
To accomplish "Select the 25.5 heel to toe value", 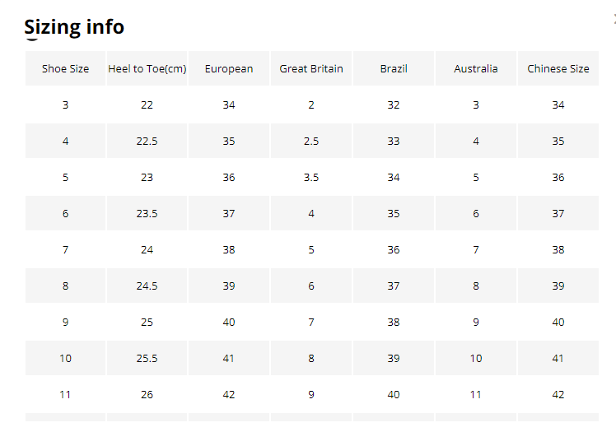I will click(147, 359).
